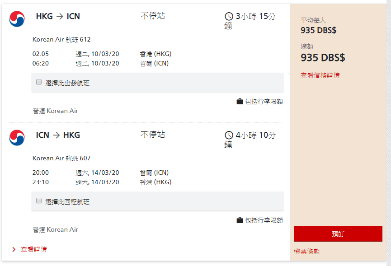
Task: Click the arrow between HKG and ICN
Action: 60,17
